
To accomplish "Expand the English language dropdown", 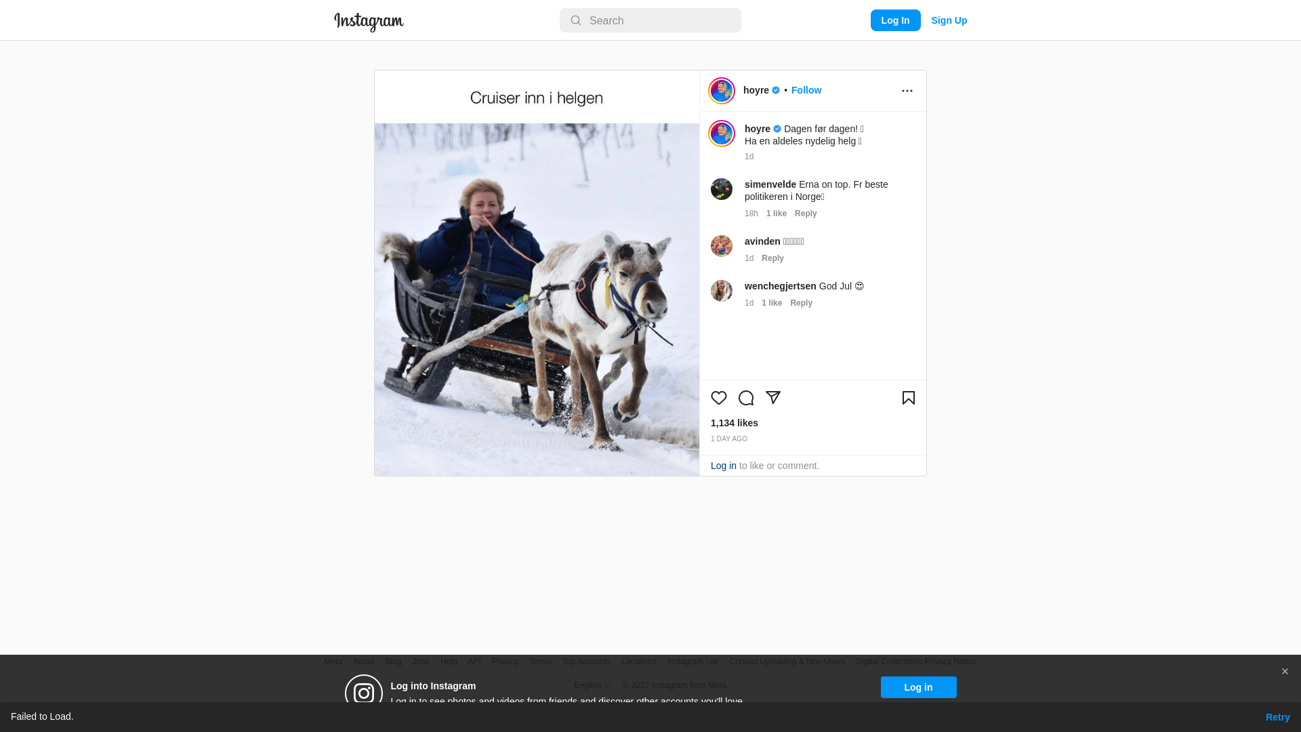I will pyautogui.click(x=593, y=685).
